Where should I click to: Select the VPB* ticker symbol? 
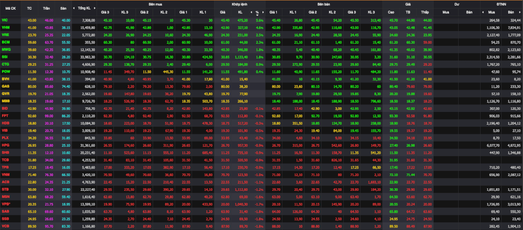coord(6,204)
